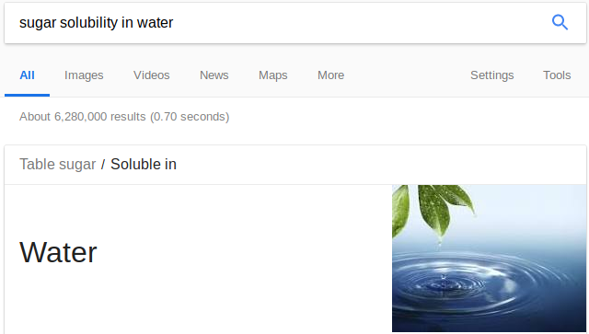Viewport: 589px width, 334px height.
Task: Click the blue underline beneath All
Action: 27,95
